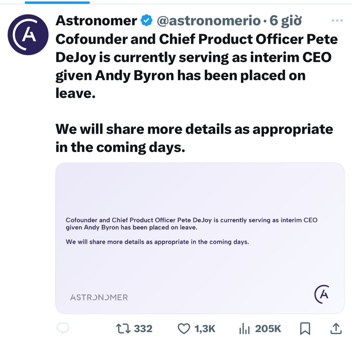Like the post with the heart icon

click(184, 328)
